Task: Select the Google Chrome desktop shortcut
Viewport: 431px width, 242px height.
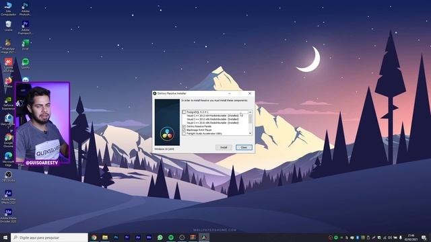Action: (x=8, y=140)
